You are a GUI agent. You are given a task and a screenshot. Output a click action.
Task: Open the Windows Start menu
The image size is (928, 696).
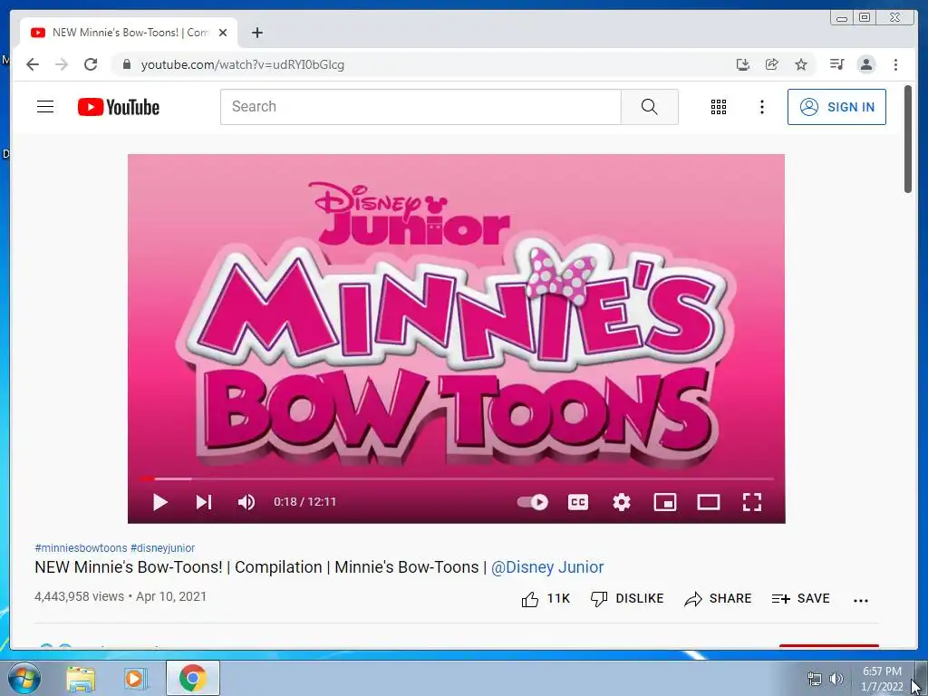(x=24, y=679)
